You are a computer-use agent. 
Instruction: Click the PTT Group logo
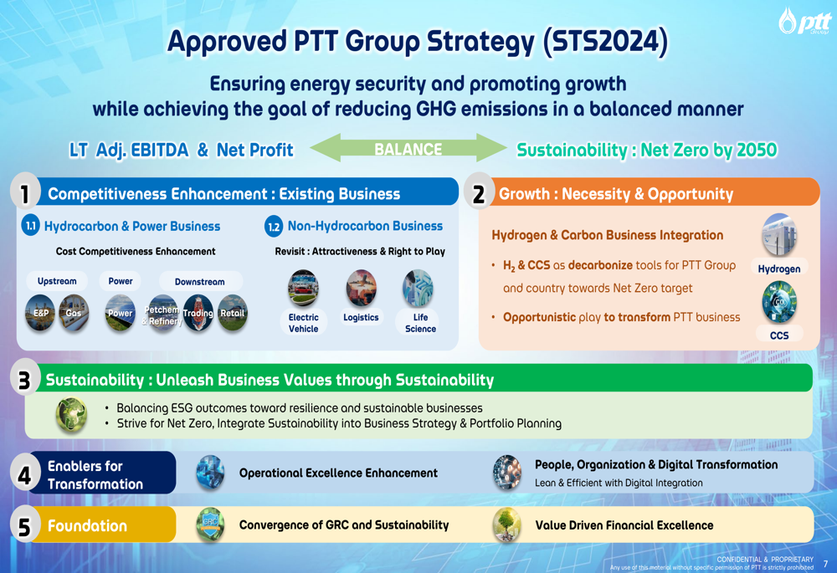(804, 22)
